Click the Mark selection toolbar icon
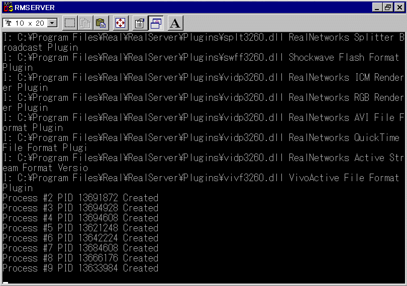This screenshot has height=286, width=407. (70, 23)
